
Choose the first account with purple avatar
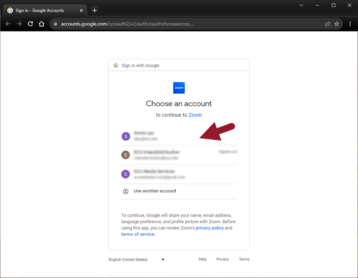(157, 136)
